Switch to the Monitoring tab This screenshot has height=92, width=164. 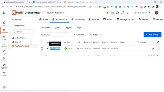pos(78,19)
